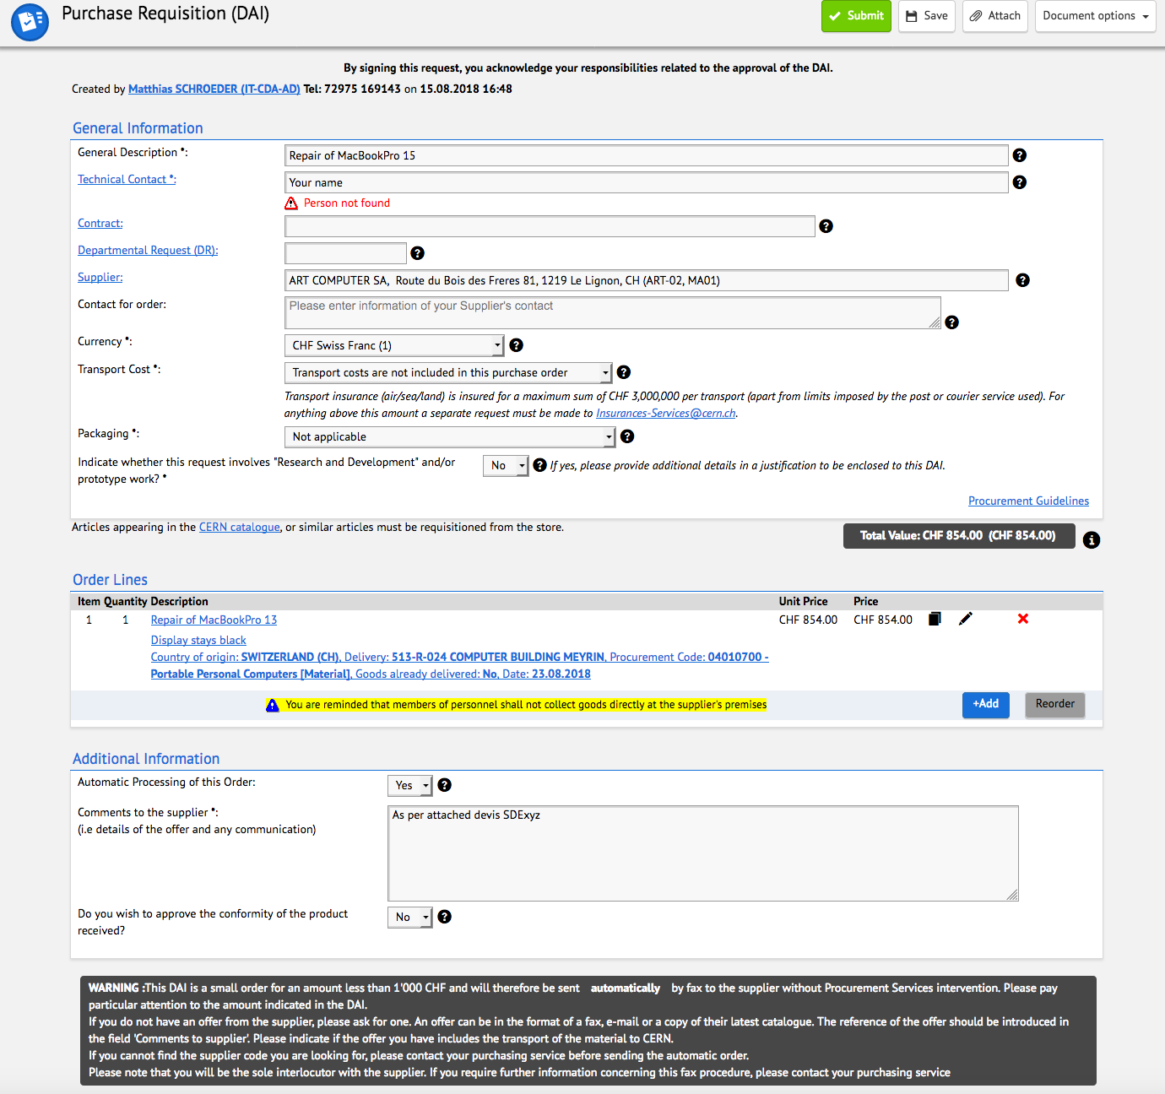Click the Save button
The width and height of the screenshot is (1165, 1094).
coord(927,16)
